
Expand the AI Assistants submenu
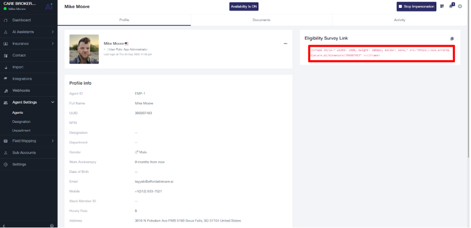pyautogui.click(x=53, y=32)
